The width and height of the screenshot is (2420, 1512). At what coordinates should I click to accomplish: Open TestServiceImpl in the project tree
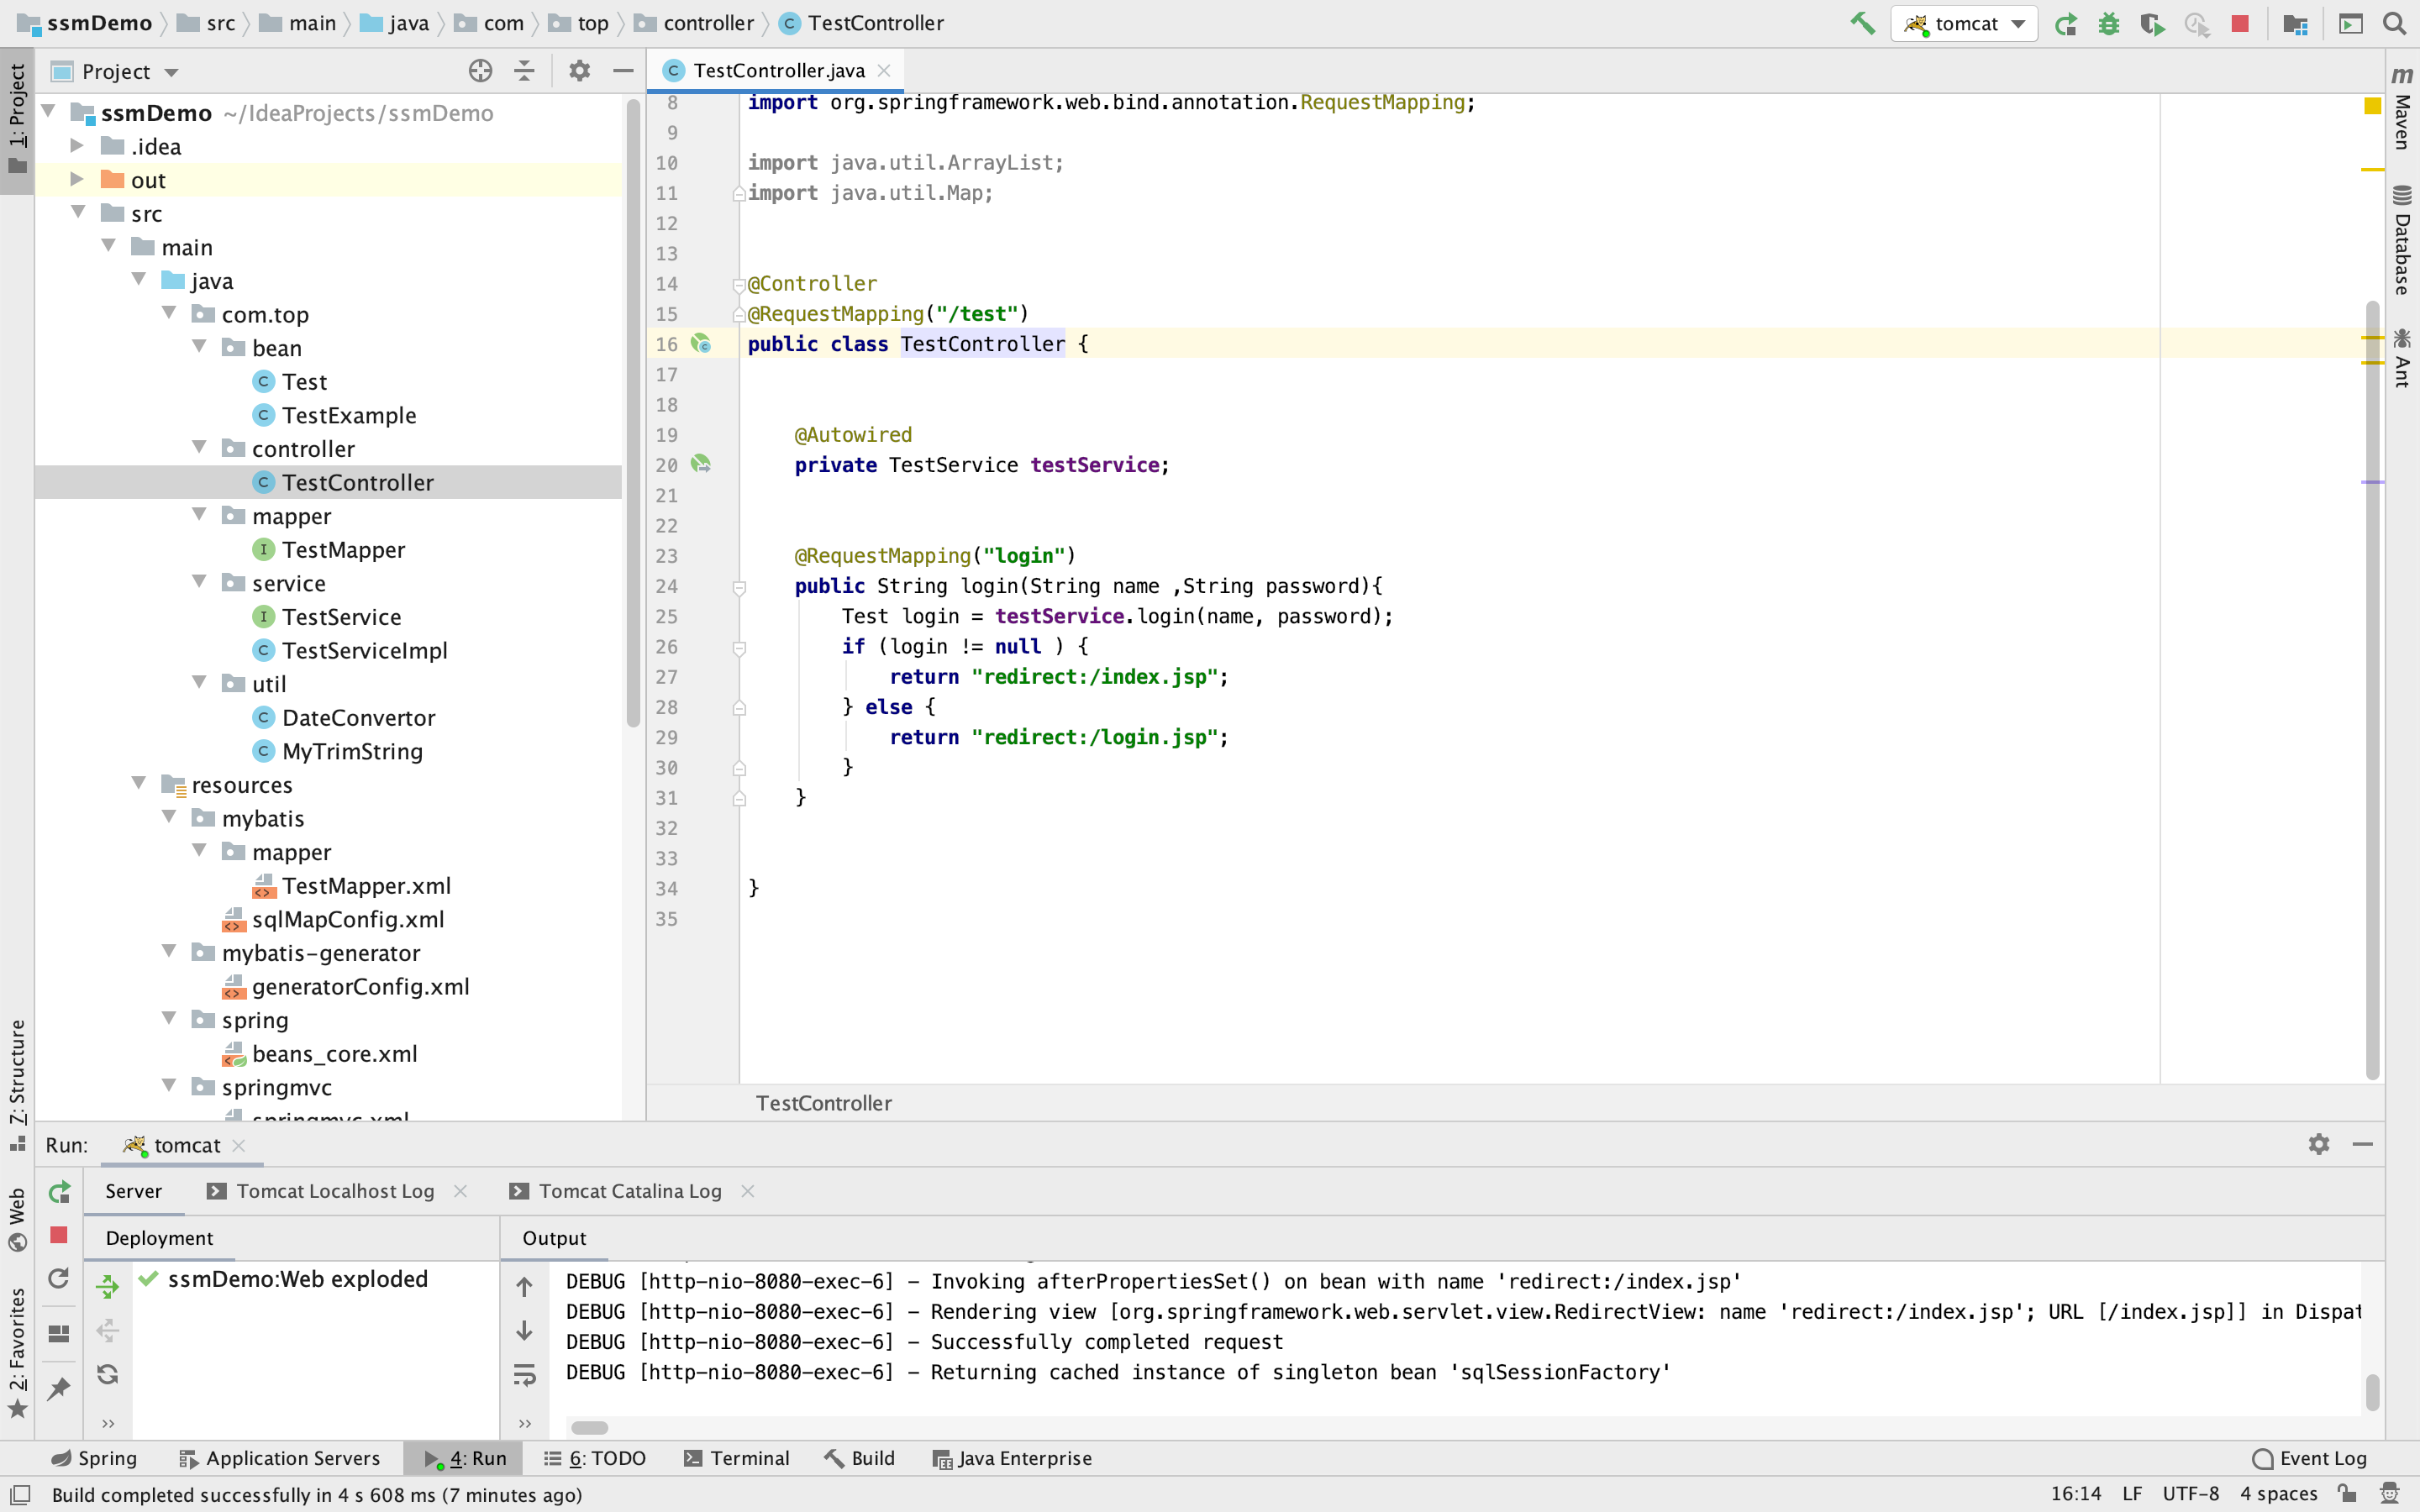[x=364, y=650]
